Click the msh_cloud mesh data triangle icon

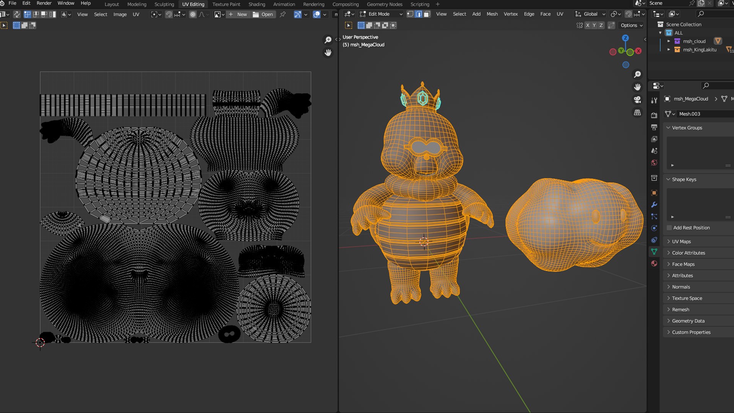718,41
